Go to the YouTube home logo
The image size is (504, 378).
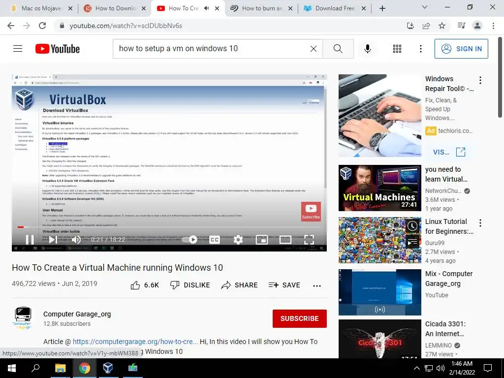(58, 49)
